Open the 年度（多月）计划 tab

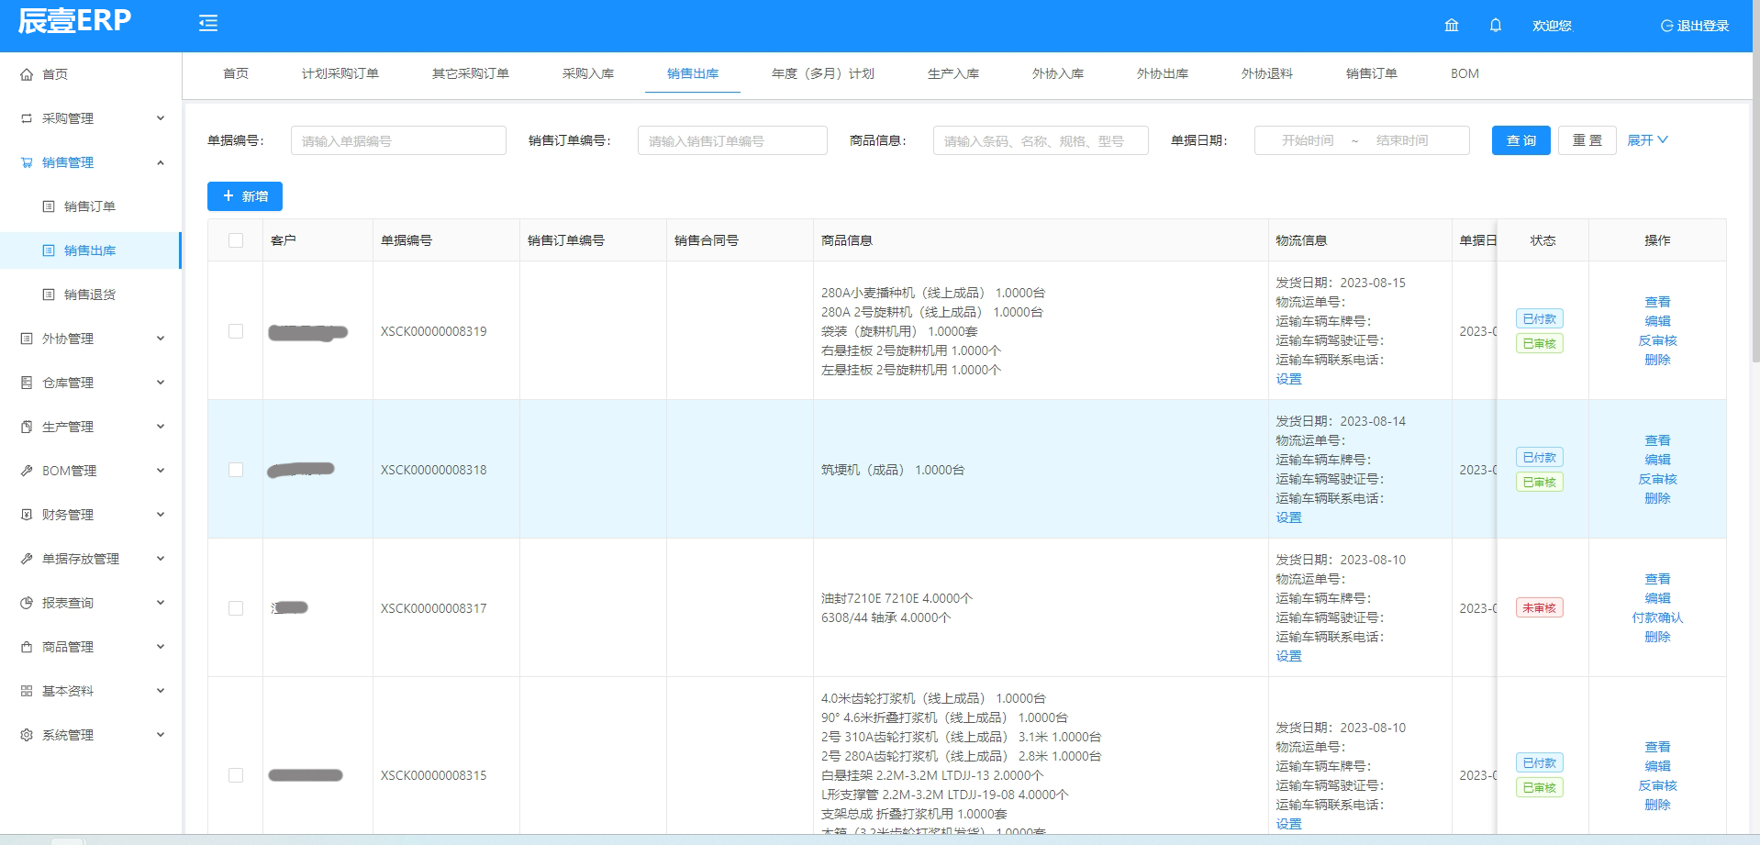pos(823,73)
